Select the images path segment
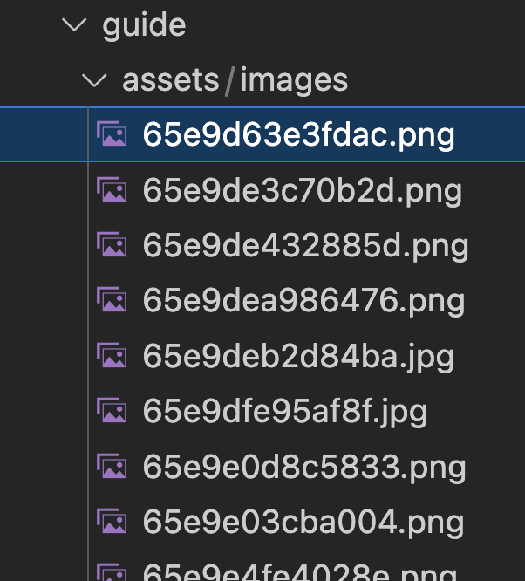Image resolution: width=525 pixels, height=581 pixels. pos(294,81)
